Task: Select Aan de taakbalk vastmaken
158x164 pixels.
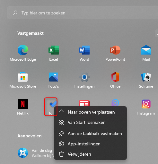Action: click(90, 134)
